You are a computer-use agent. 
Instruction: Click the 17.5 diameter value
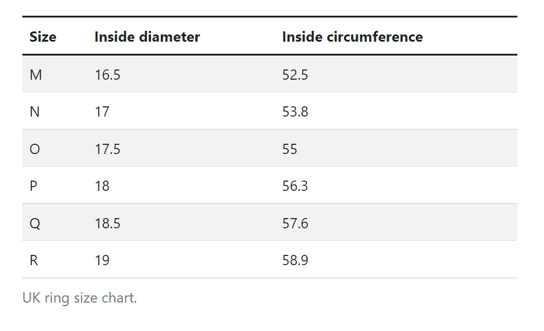pos(108,149)
